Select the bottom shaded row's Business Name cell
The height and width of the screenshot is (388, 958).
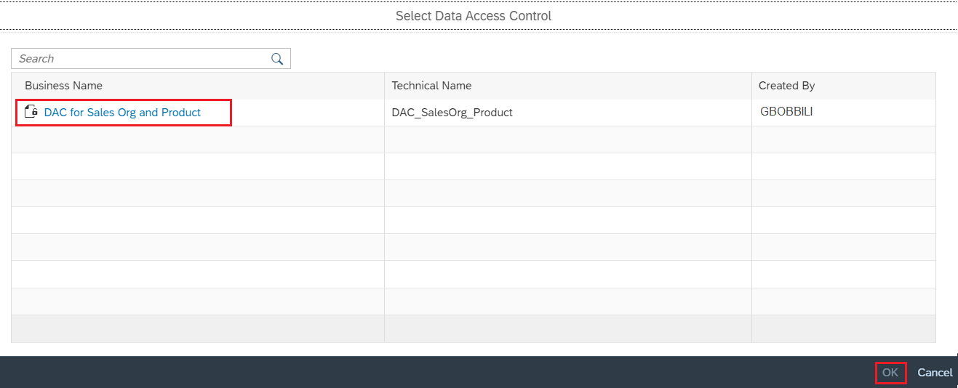198,328
